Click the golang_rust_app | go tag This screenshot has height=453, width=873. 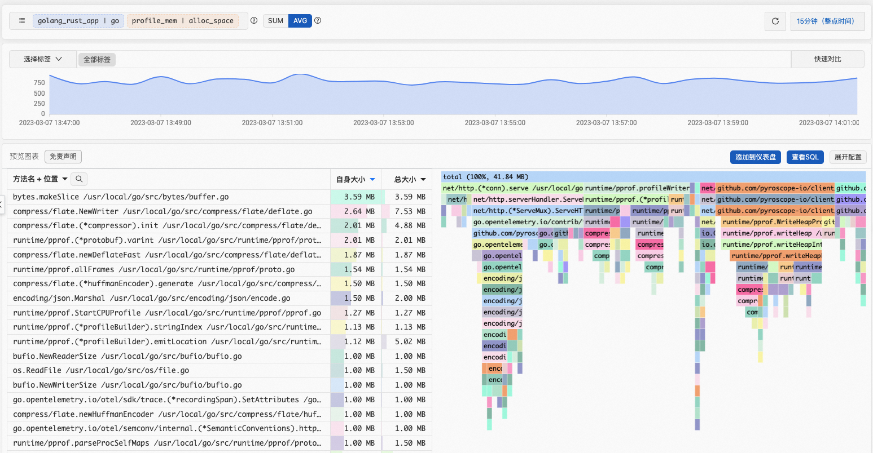(x=78, y=21)
